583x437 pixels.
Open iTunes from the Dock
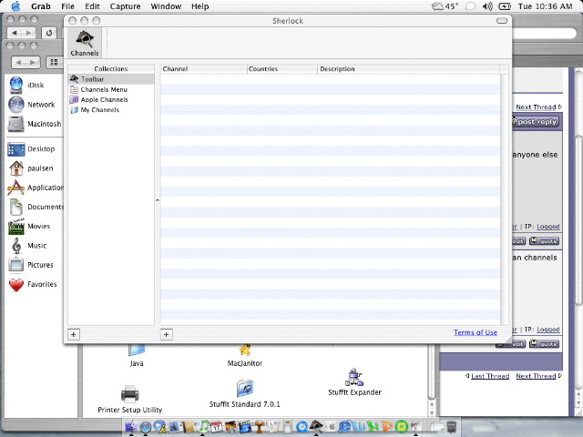coord(202,427)
